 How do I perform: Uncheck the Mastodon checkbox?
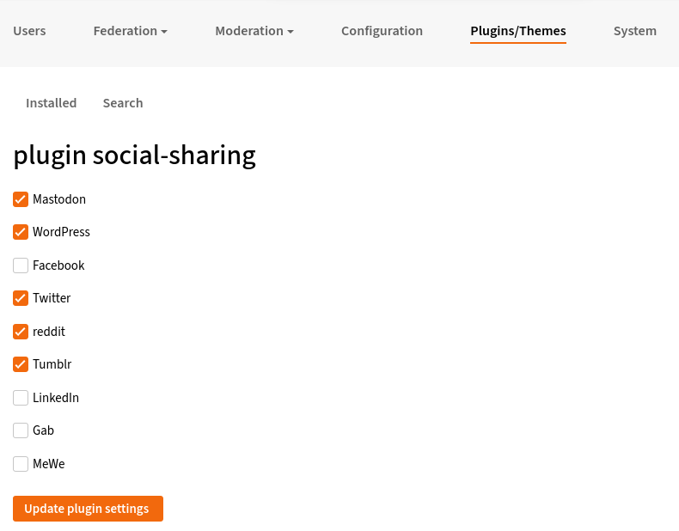tap(21, 199)
